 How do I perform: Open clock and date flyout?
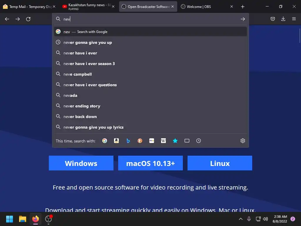[280, 219]
